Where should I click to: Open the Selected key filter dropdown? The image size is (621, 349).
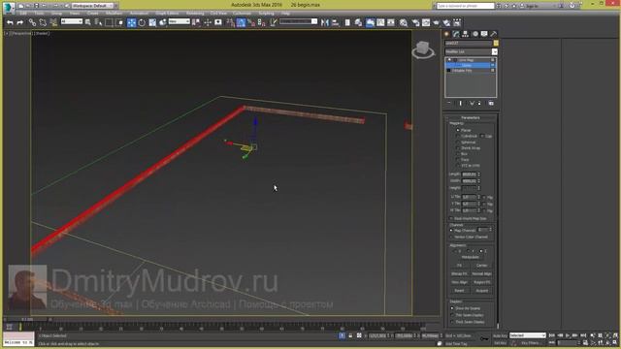[528, 335]
